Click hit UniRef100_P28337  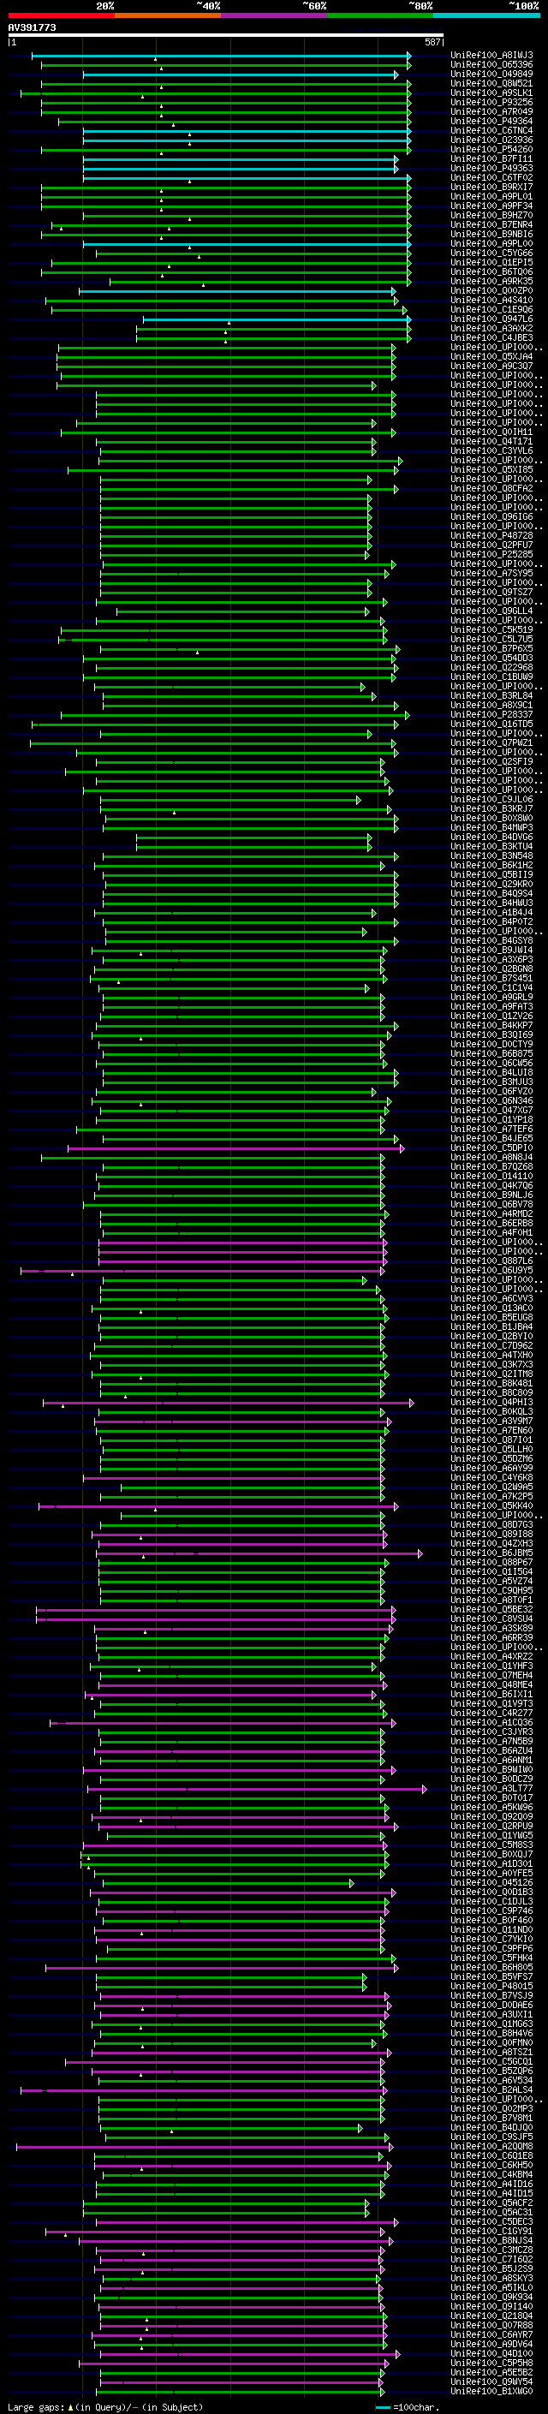tap(491, 715)
